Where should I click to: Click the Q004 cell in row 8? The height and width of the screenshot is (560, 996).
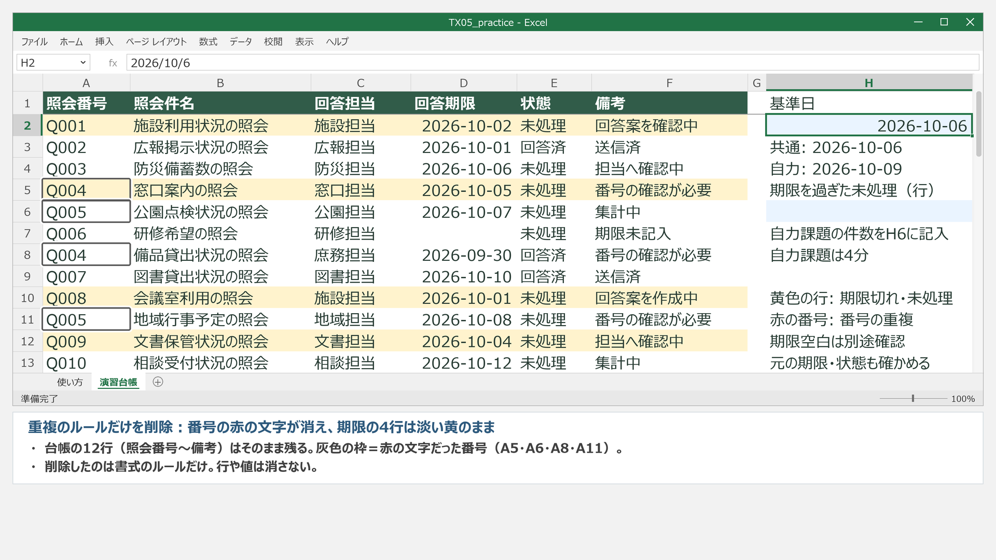[86, 255]
